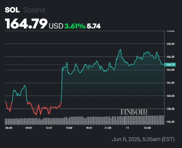Click the Jun 11, 2025 timestamp text
Viewport: 182px width, 148px height.
143,139
